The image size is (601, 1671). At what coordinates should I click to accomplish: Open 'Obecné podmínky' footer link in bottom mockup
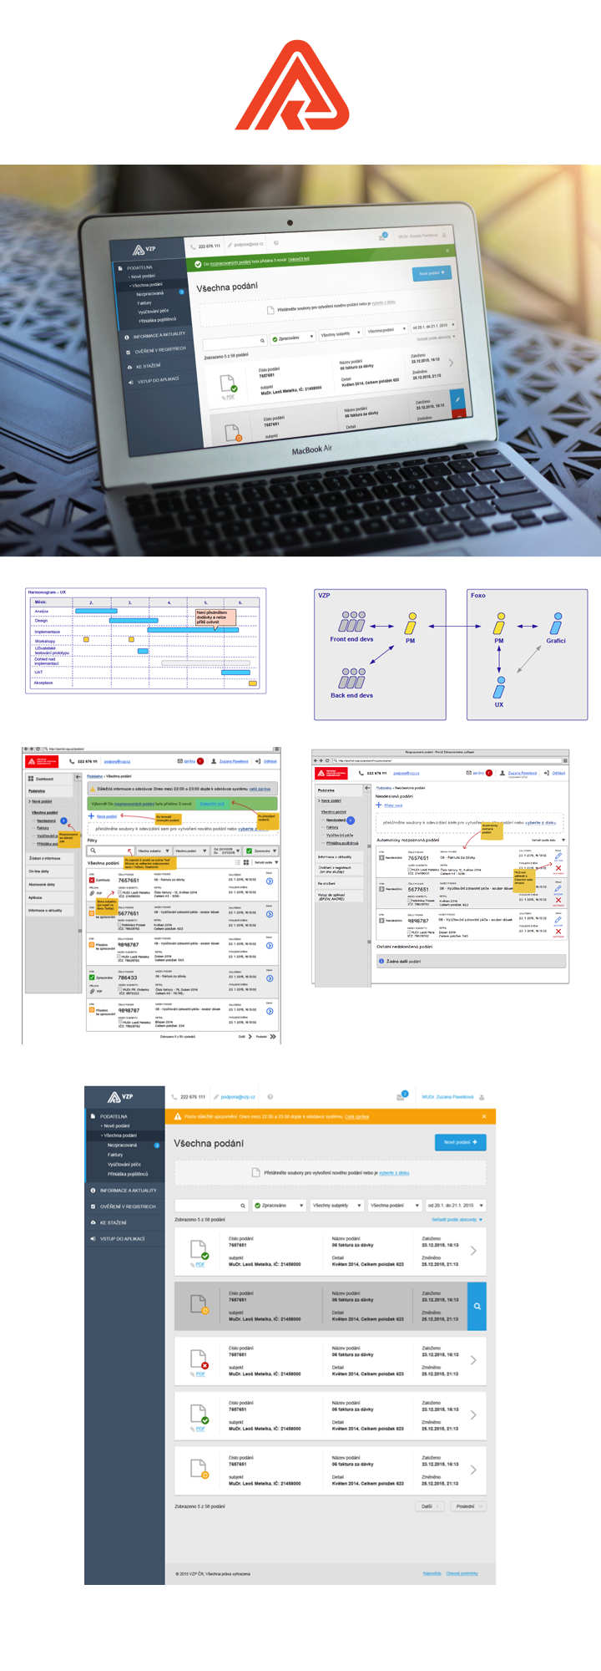coord(462,1573)
